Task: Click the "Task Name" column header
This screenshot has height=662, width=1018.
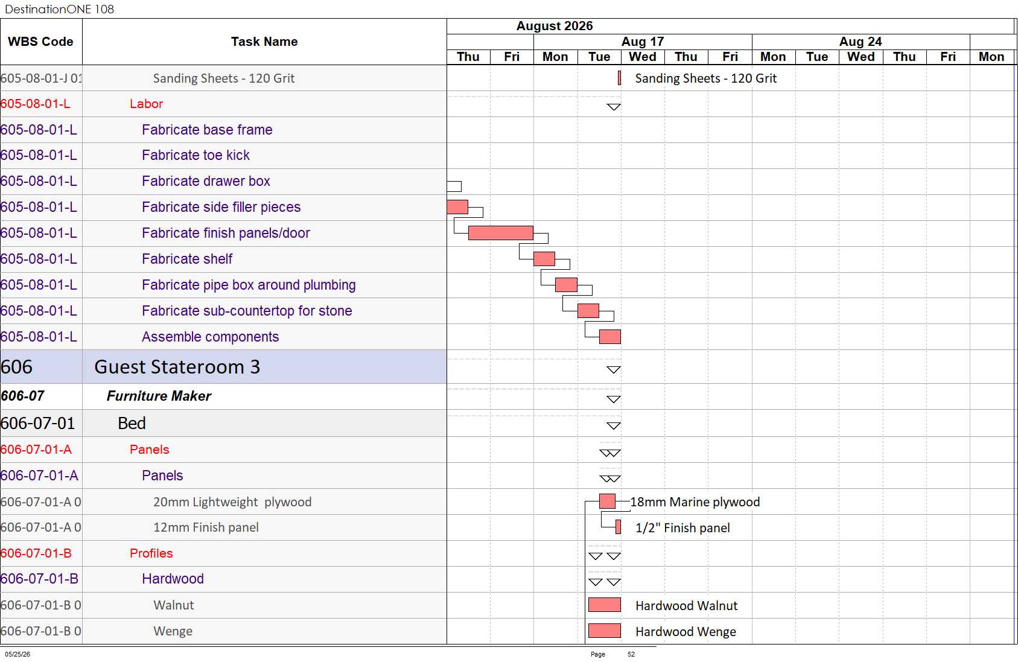Action: click(x=264, y=42)
